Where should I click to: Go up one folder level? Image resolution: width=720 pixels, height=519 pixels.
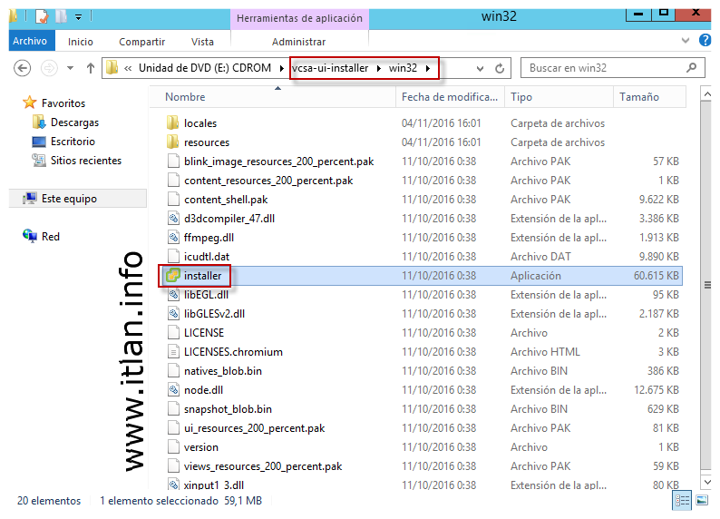[91, 68]
